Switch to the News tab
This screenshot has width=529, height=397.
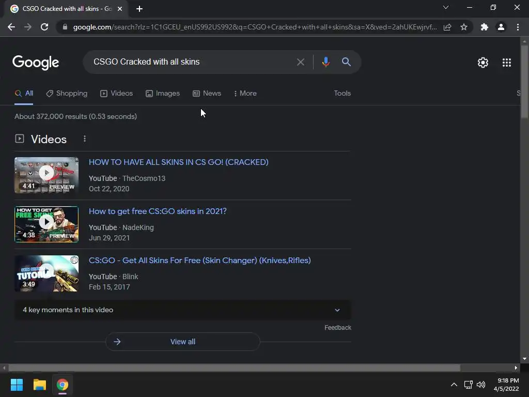click(207, 94)
